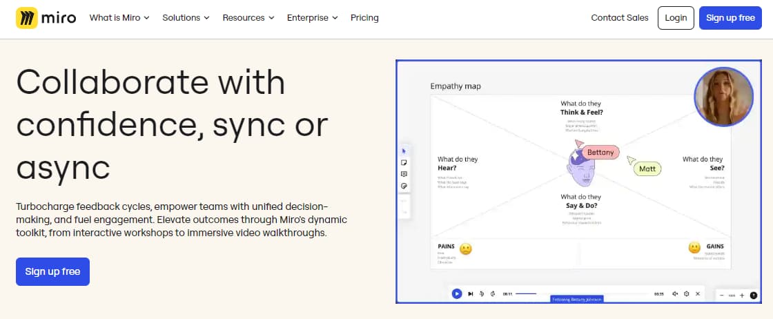
Task: Click Sign up free in the header
Action: pos(730,18)
